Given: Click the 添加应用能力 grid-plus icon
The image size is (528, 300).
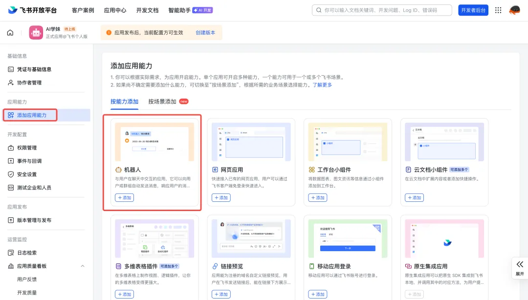Looking at the screenshot, I should [11, 115].
